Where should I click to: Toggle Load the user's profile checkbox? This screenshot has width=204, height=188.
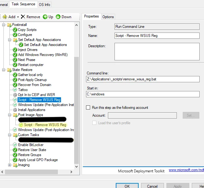coord(94,123)
